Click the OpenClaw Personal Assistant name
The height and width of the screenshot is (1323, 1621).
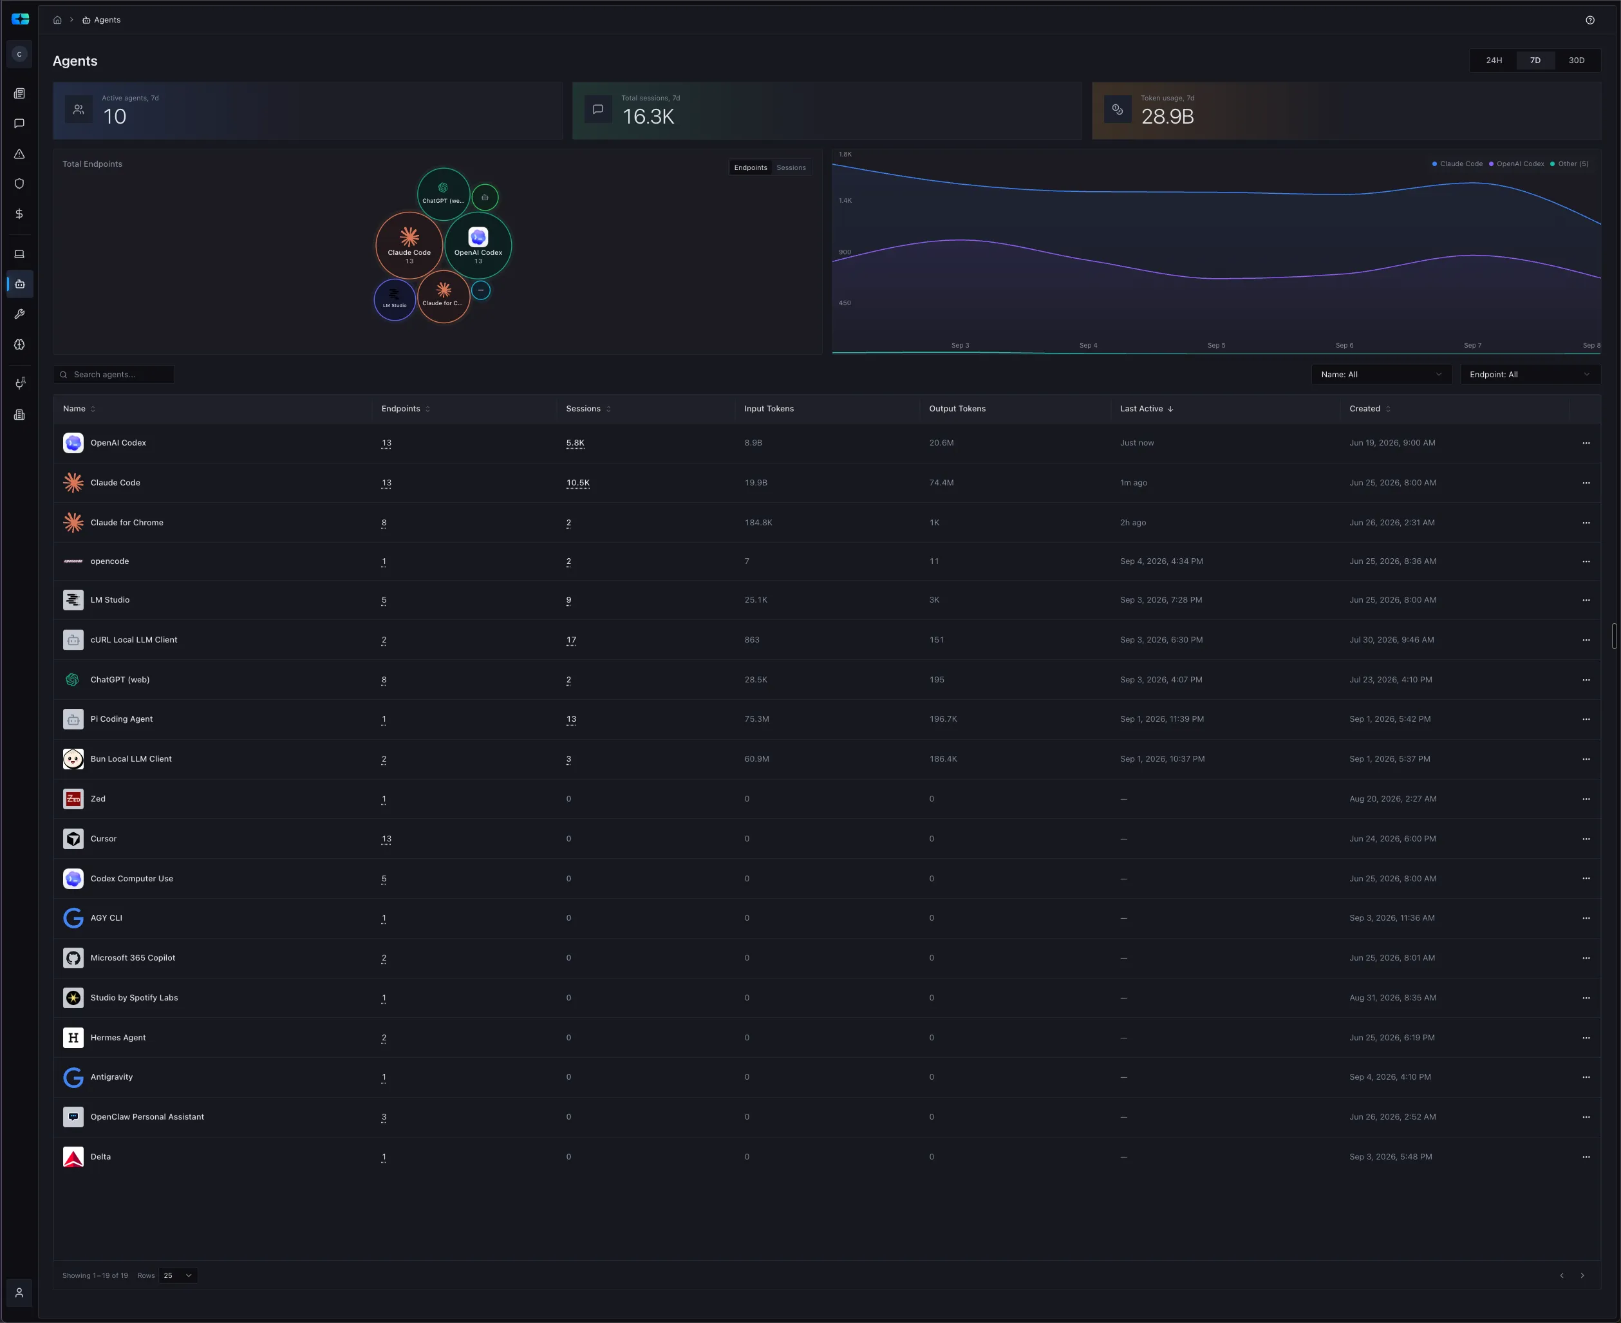click(147, 1117)
